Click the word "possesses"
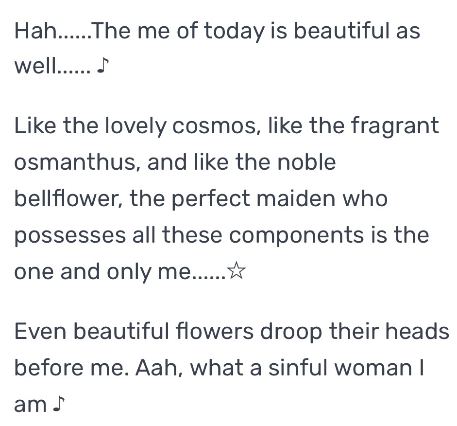Image resolution: width=457 pixels, height=426 pixels. 70,236
